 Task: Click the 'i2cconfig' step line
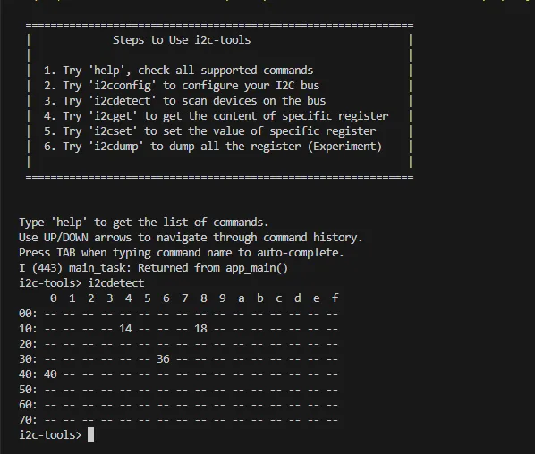tap(182, 86)
